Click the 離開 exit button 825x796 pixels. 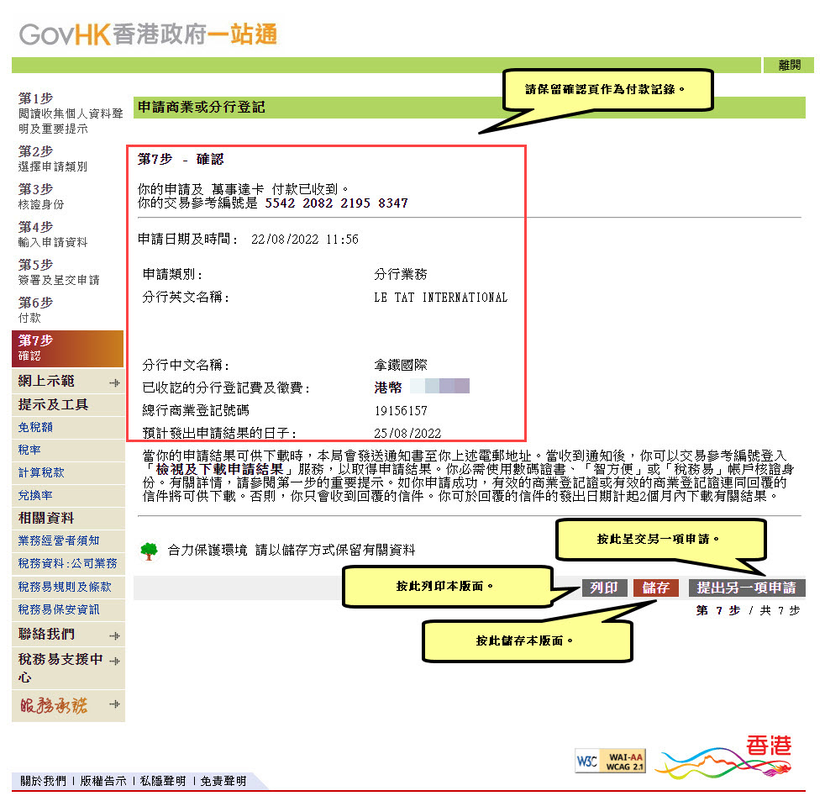click(x=789, y=65)
